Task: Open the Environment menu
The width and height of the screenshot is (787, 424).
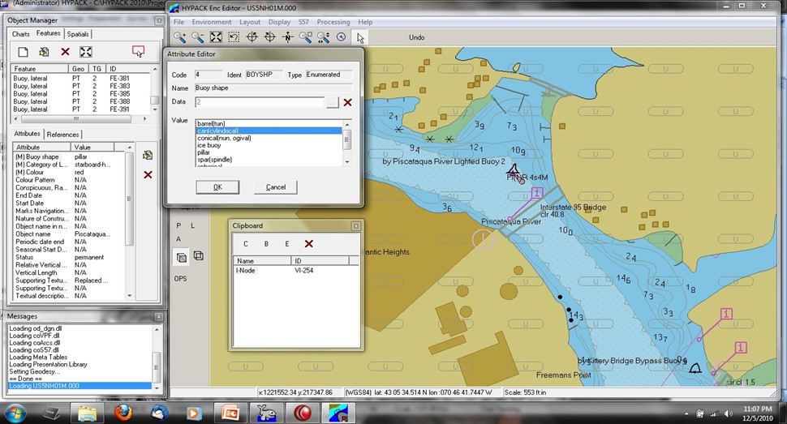Action: click(x=211, y=22)
